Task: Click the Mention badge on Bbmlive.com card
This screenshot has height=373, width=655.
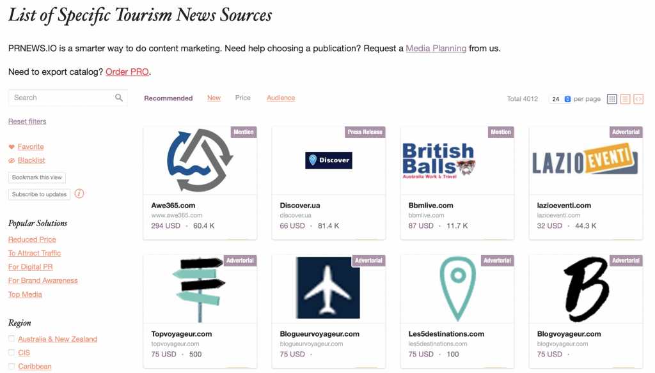Action: pos(501,132)
